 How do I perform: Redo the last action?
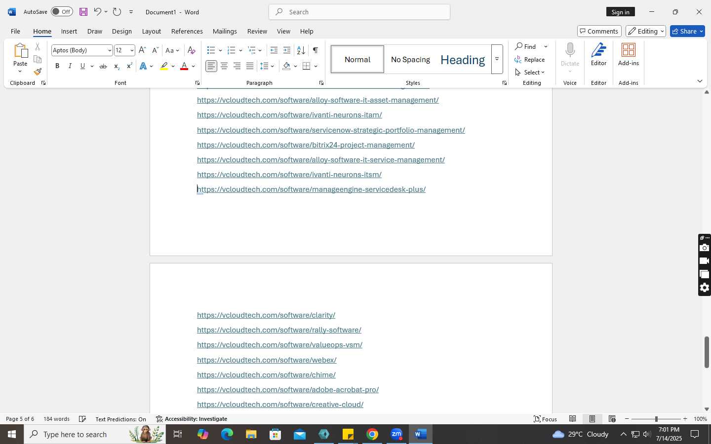pos(117,12)
